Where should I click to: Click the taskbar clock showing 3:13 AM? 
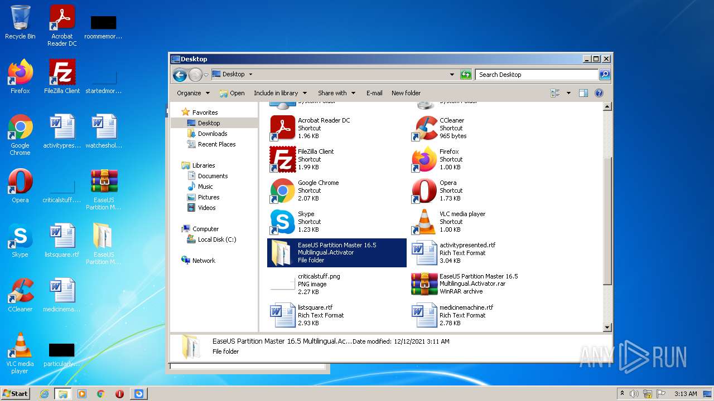coord(686,394)
